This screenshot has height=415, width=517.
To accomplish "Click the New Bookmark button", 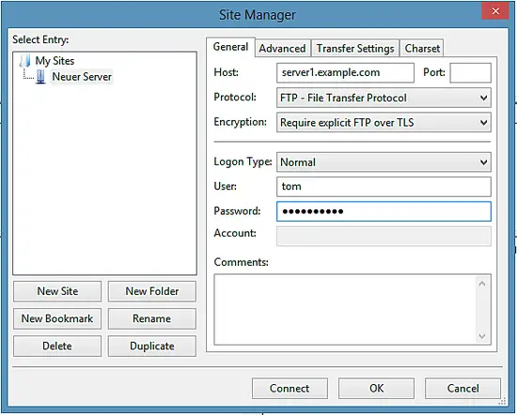I will pyautogui.click(x=57, y=318).
